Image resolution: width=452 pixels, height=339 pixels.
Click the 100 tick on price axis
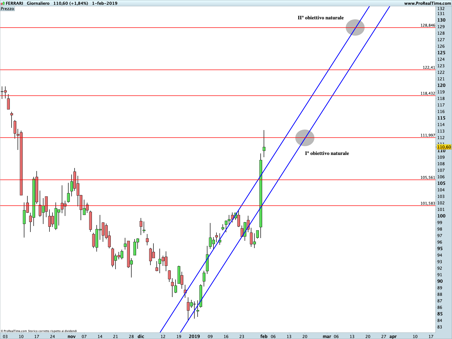[x=441, y=216]
